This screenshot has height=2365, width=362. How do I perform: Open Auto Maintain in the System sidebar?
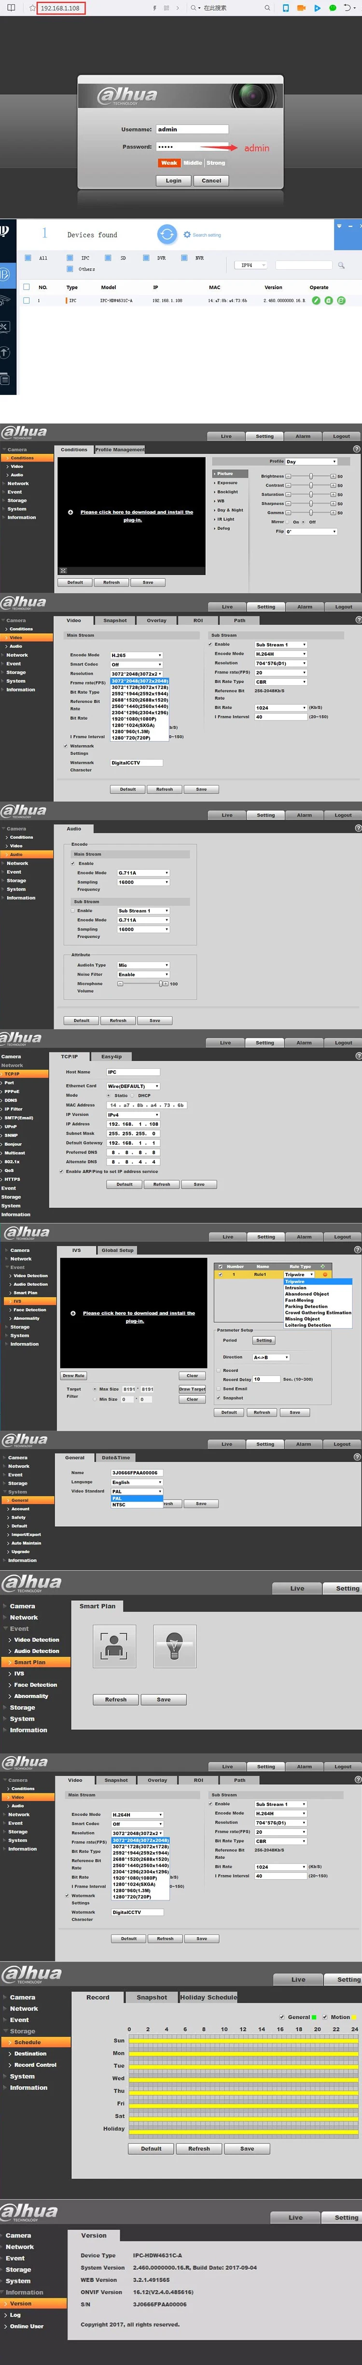26,1543
